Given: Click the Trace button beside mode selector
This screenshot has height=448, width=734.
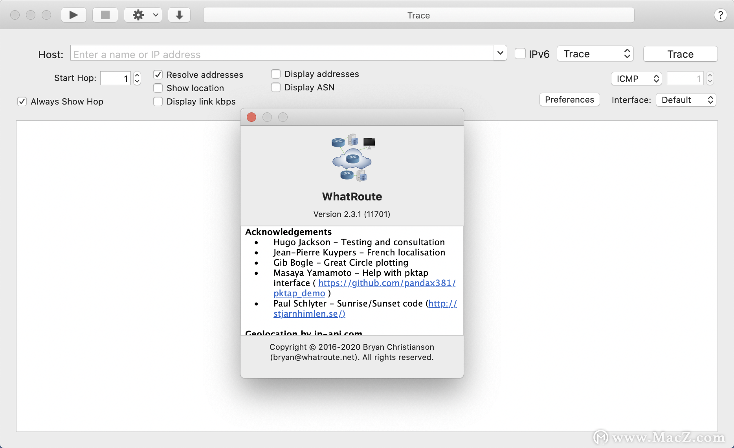Looking at the screenshot, I should [x=681, y=54].
